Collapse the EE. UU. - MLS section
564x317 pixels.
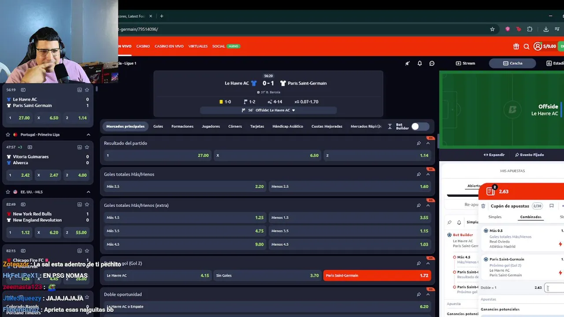coord(88,192)
